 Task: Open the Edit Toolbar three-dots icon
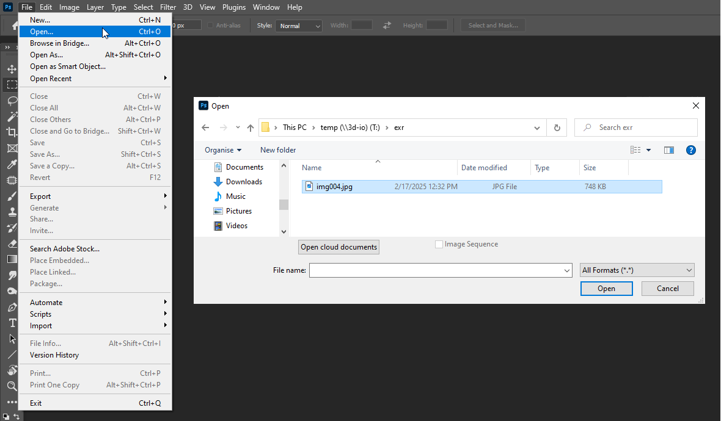pos(12,402)
